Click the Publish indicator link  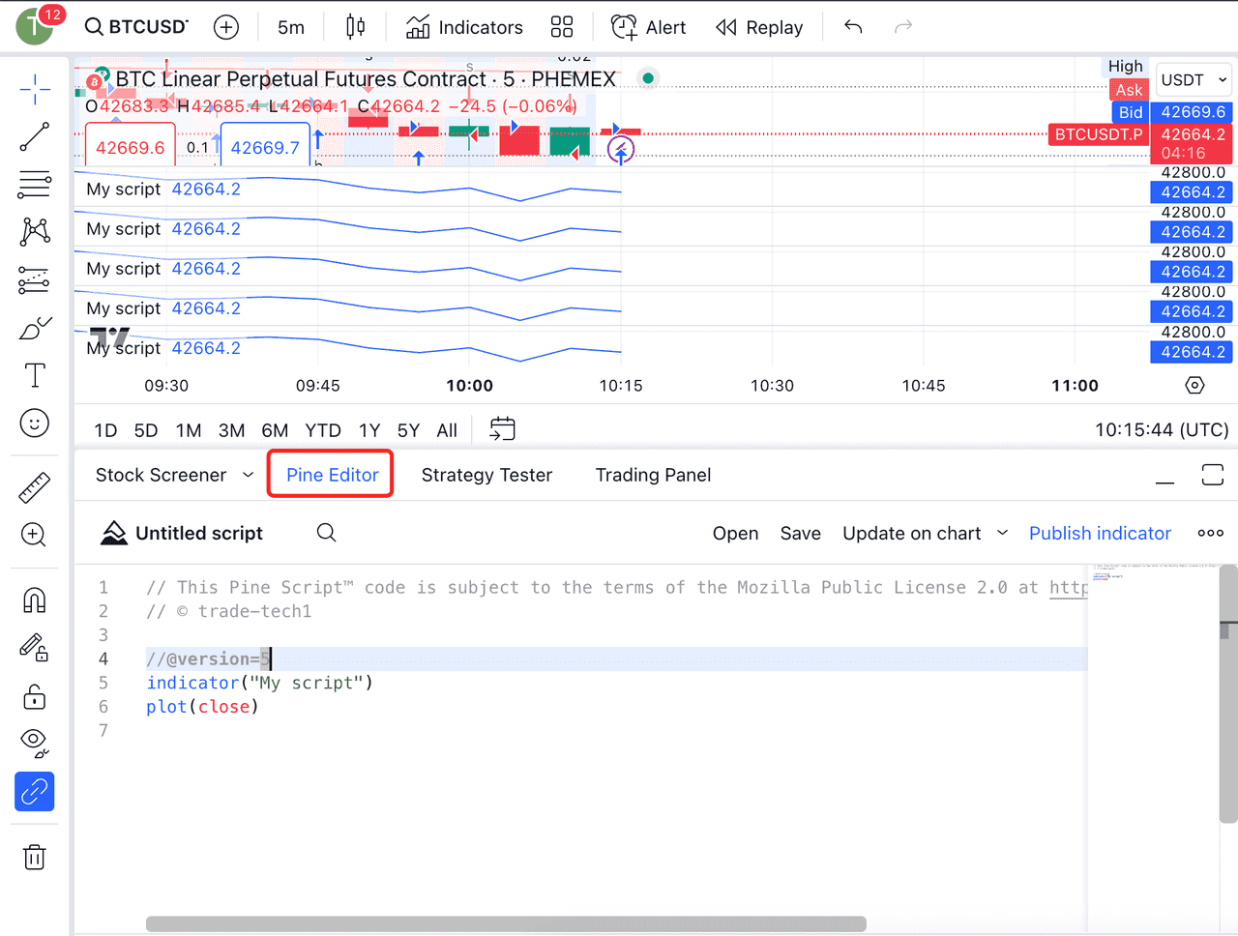[1100, 534]
